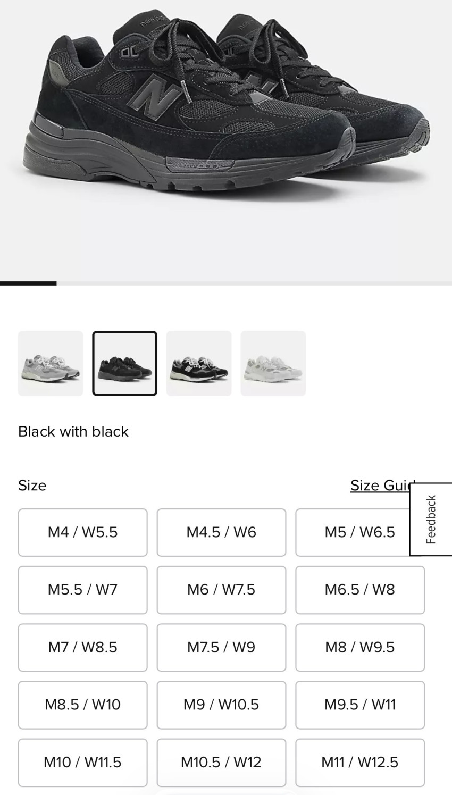The image size is (452, 795).
Task: Tap size M8.5 / W10
Action: 83,705
